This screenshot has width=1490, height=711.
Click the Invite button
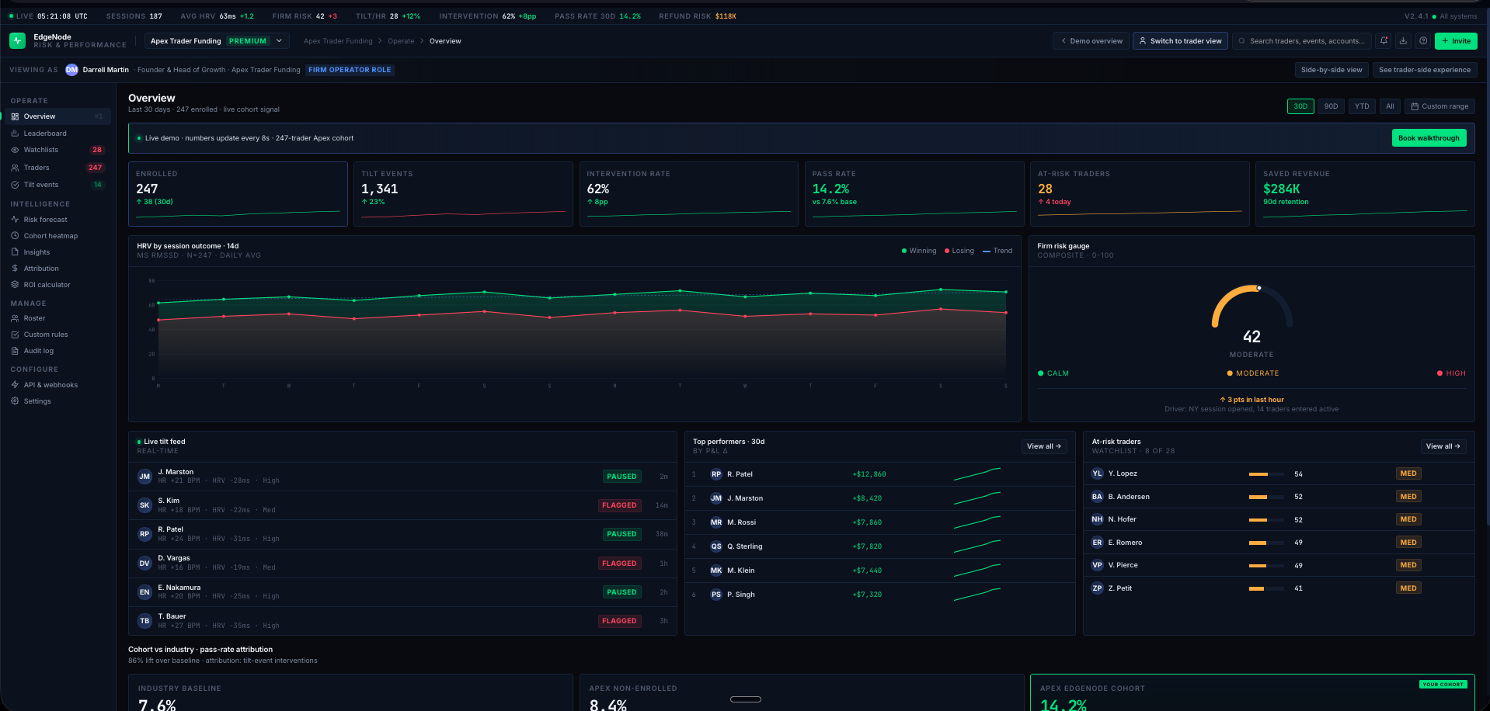(1456, 41)
